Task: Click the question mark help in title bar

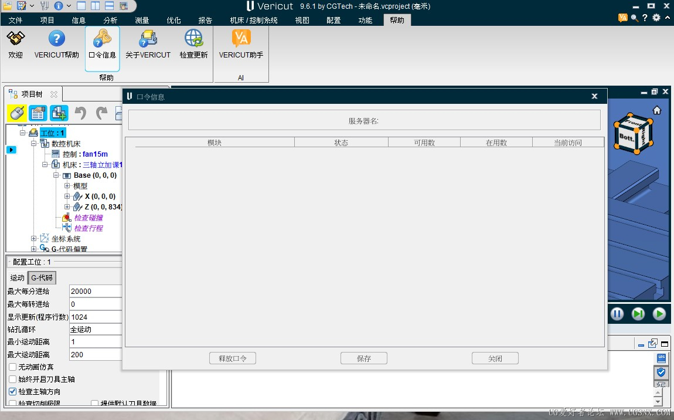Action: tap(645, 18)
